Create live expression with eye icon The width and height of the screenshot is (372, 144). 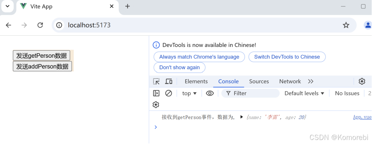click(210, 93)
